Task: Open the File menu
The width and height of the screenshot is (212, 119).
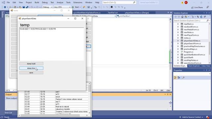Action: pos(8,2)
